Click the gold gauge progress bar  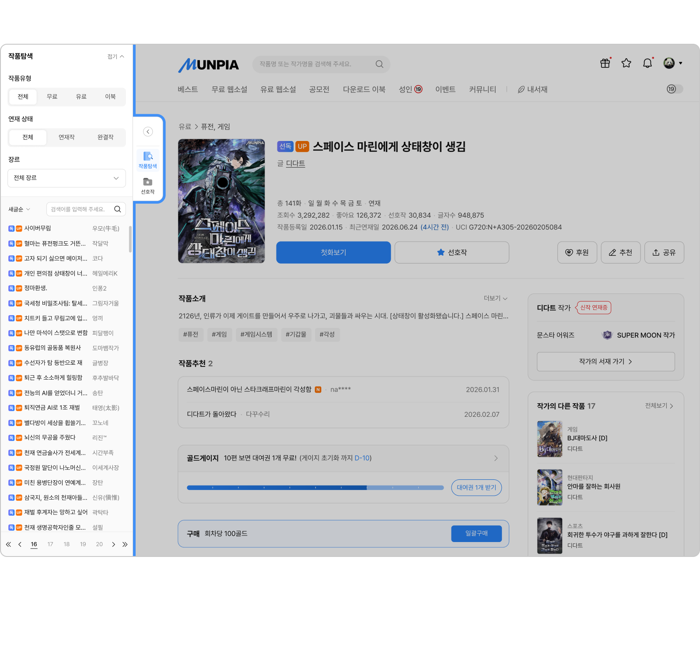point(315,488)
